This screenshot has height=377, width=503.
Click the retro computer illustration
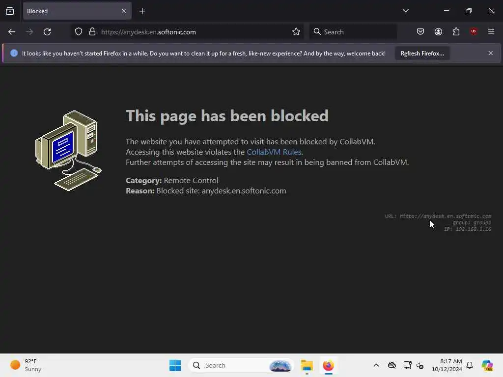tap(69, 151)
